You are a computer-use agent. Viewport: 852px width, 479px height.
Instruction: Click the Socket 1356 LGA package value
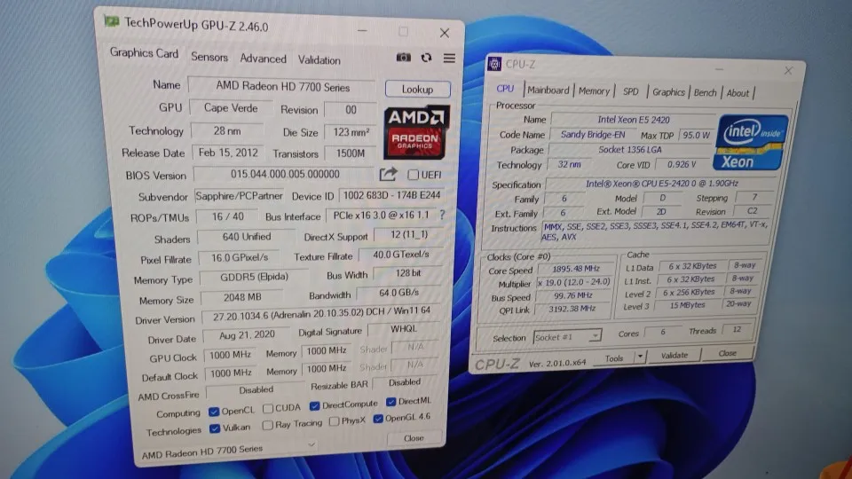(630, 149)
